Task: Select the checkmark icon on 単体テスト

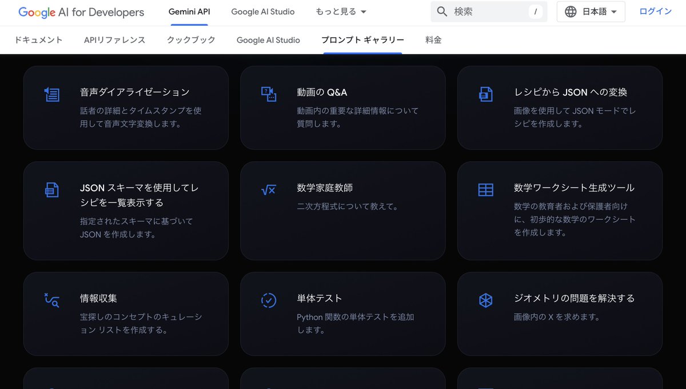Action: (269, 299)
